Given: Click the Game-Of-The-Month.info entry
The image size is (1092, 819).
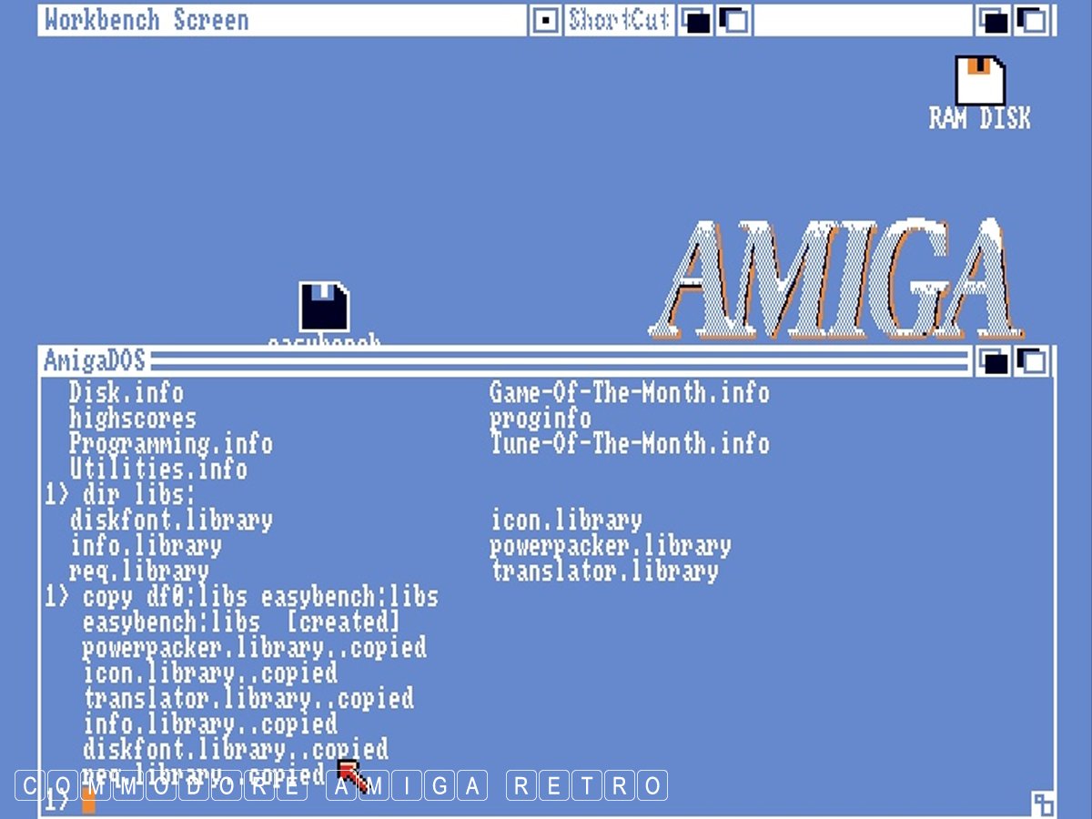Looking at the screenshot, I should [629, 393].
